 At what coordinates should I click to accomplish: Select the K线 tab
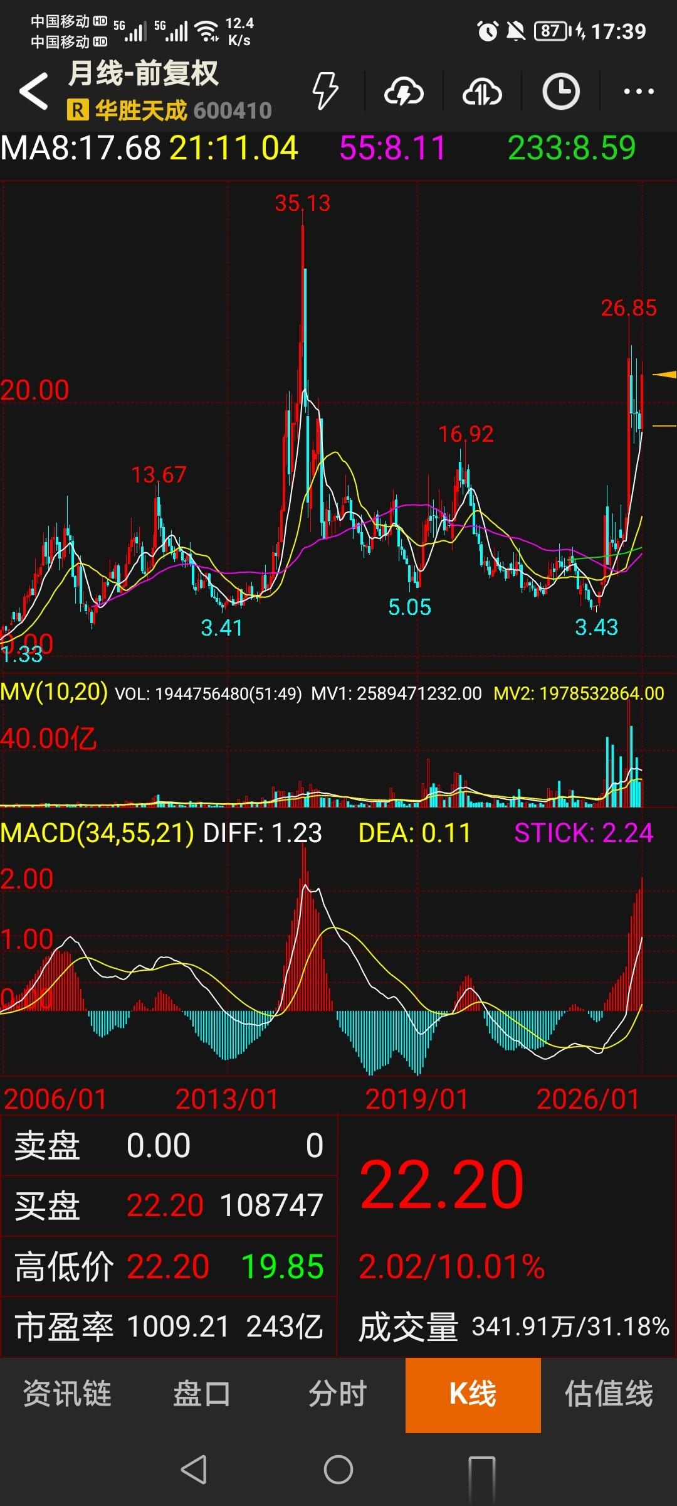pyautogui.click(x=473, y=1394)
